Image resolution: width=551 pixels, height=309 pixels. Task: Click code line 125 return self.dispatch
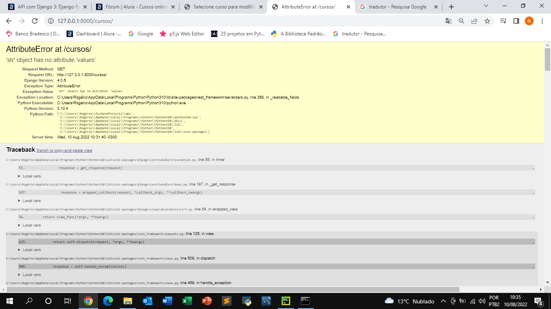point(277,242)
